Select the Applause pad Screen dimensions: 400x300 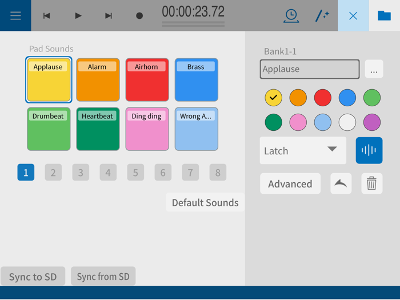pyautogui.click(x=49, y=79)
